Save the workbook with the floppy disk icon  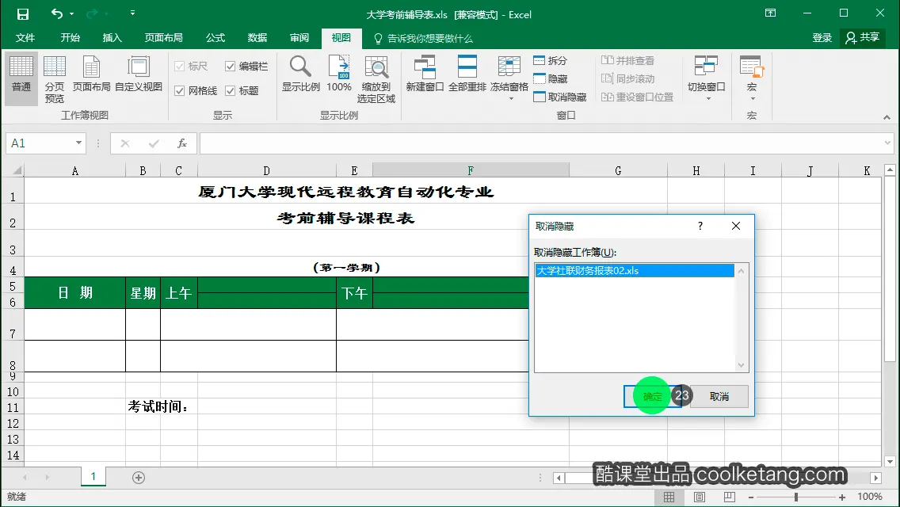point(22,13)
